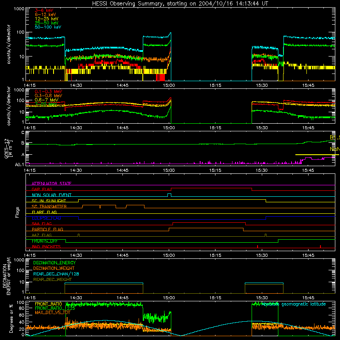The width and height of the screenshot is (340, 340).
Task: Select the SAA_FLAG label
Action: point(42,224)
